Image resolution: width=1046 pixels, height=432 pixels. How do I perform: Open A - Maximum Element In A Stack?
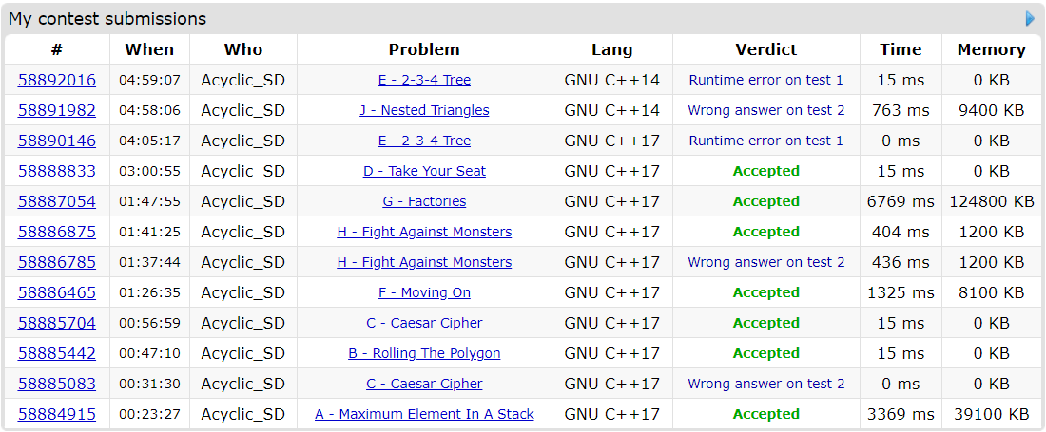click(424, 414)
